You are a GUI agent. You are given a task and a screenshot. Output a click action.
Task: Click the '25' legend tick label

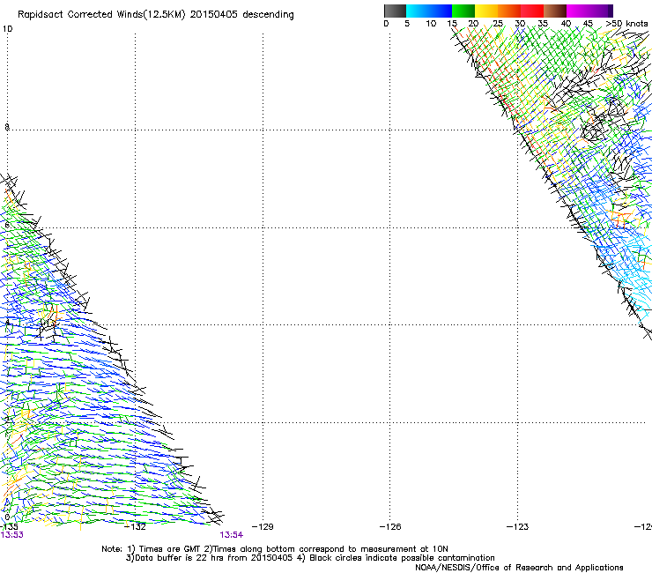point(498,24)
